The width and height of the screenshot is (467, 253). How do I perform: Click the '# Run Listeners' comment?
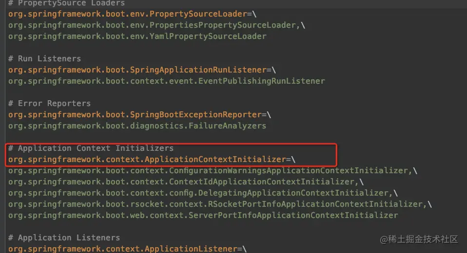44,58
